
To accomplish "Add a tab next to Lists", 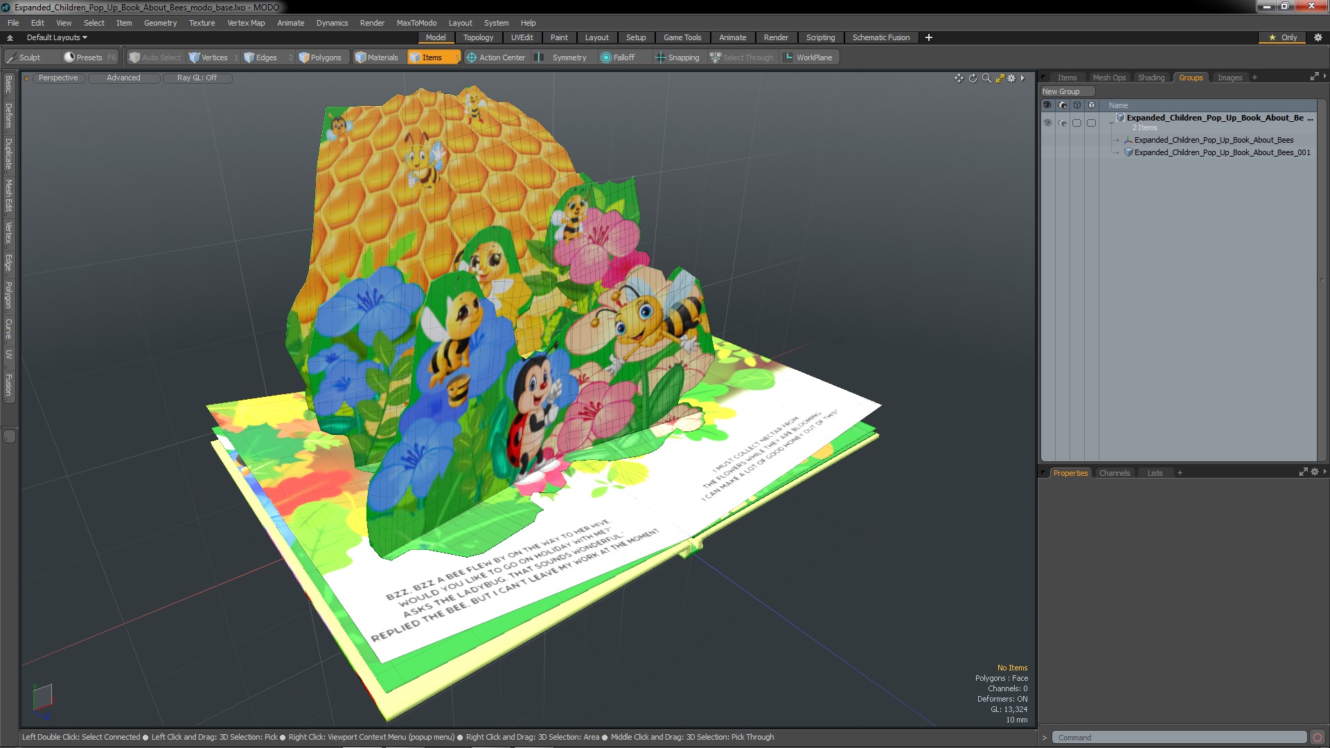I will pyautogui.click(x=1180, y=473).
